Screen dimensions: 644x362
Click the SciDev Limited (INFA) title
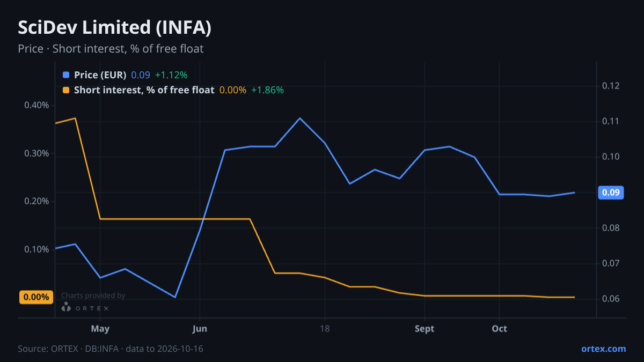click(x=114, y=28)
